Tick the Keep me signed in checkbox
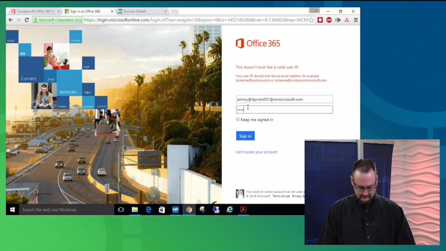Viewport: 446px width, 251px height. 238,119
